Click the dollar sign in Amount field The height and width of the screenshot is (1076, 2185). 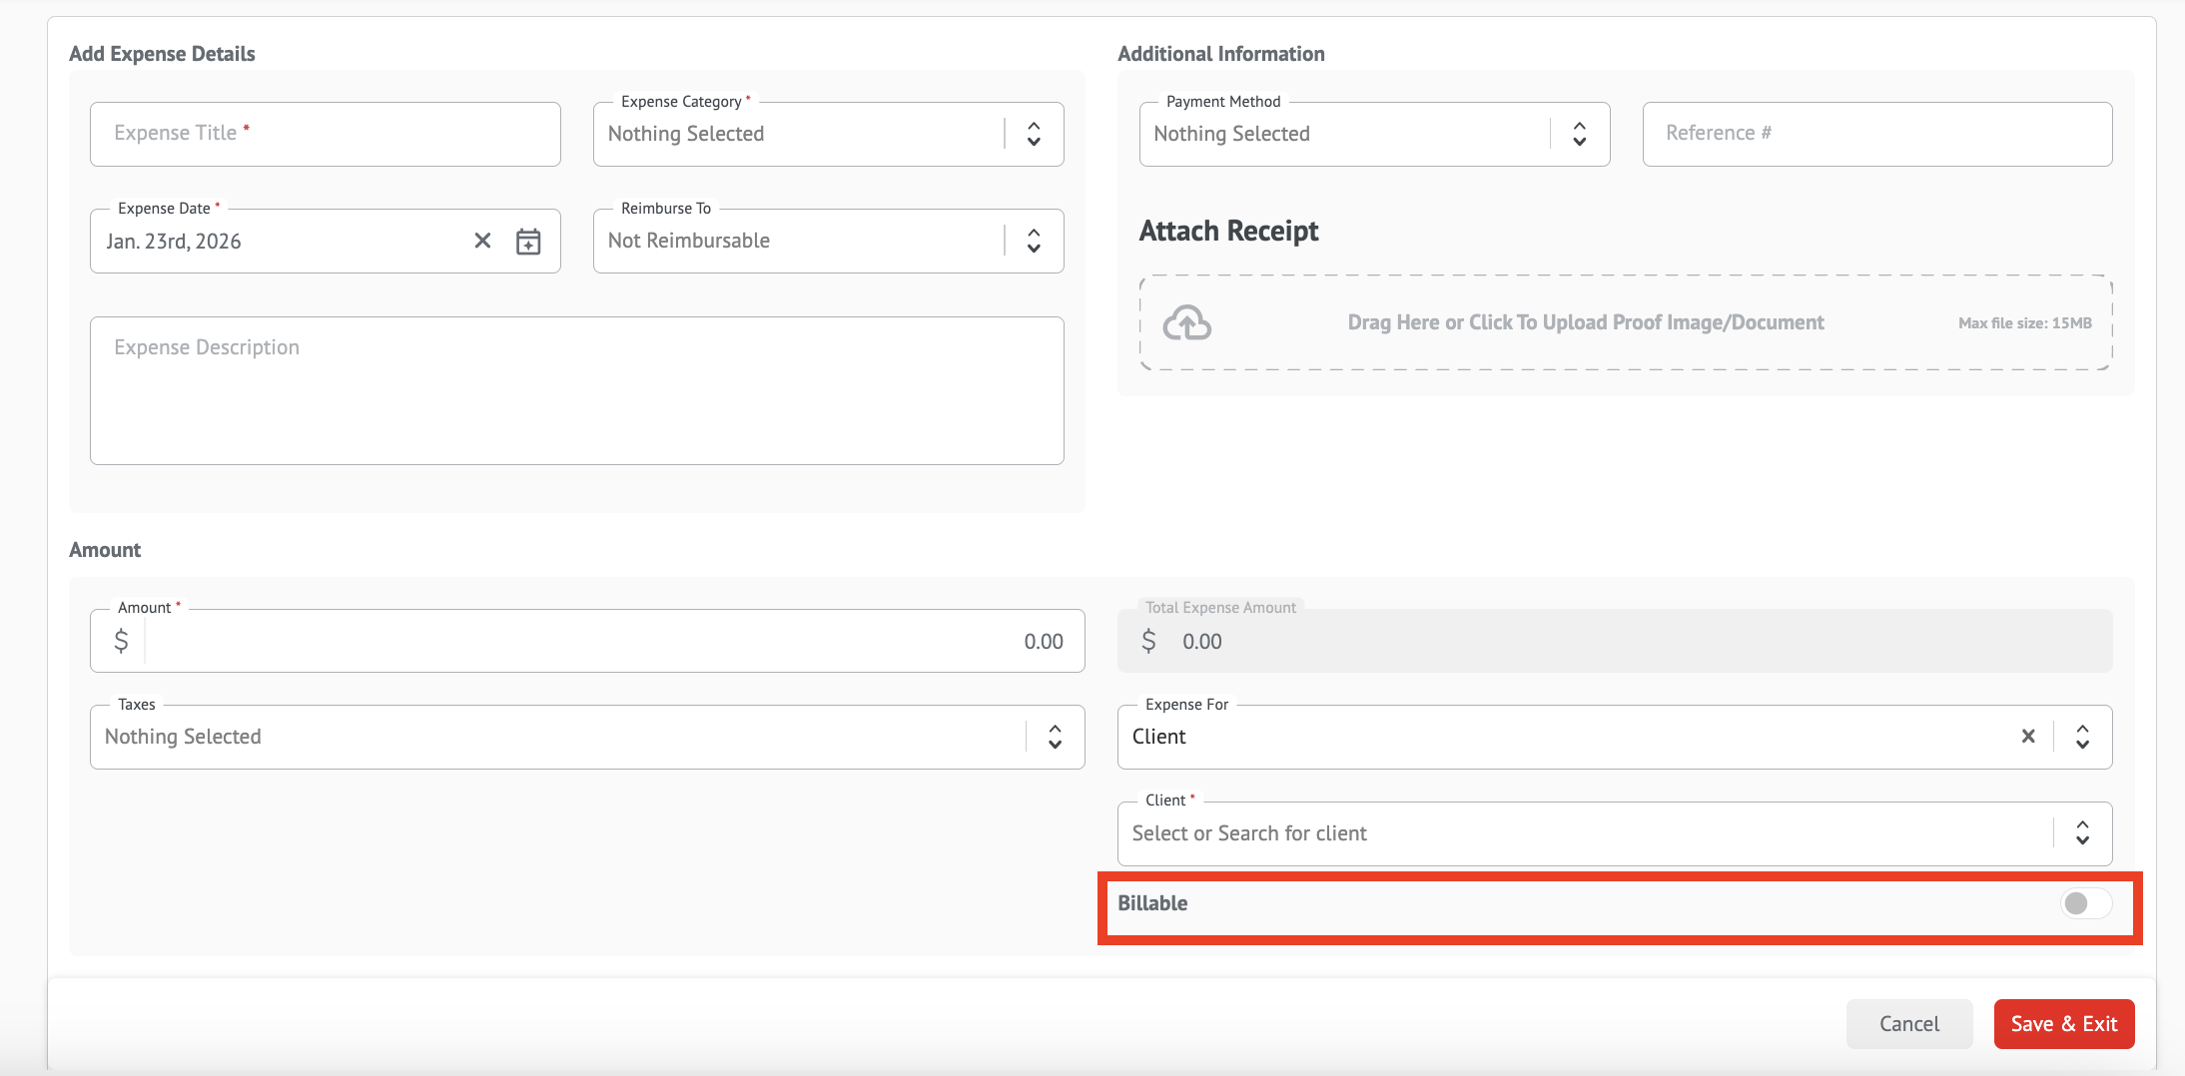121,641
